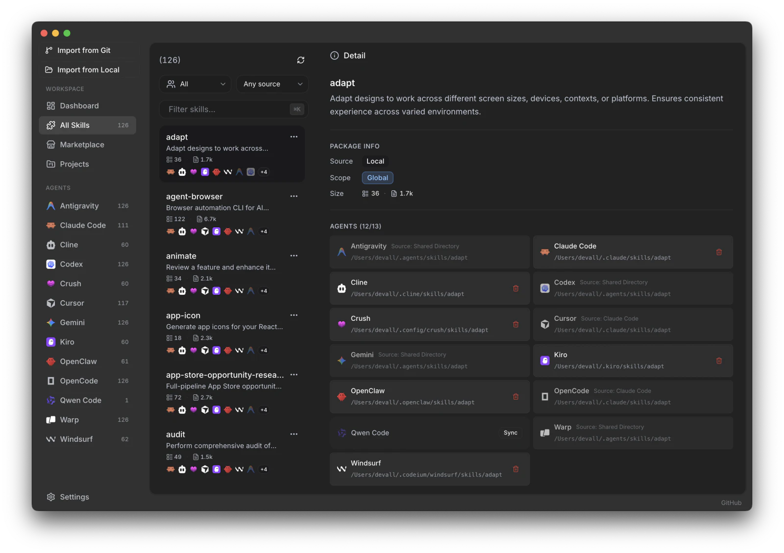Screen dimensions: 784x553
Task: Open more options for adapt skill
Action: 294,137
